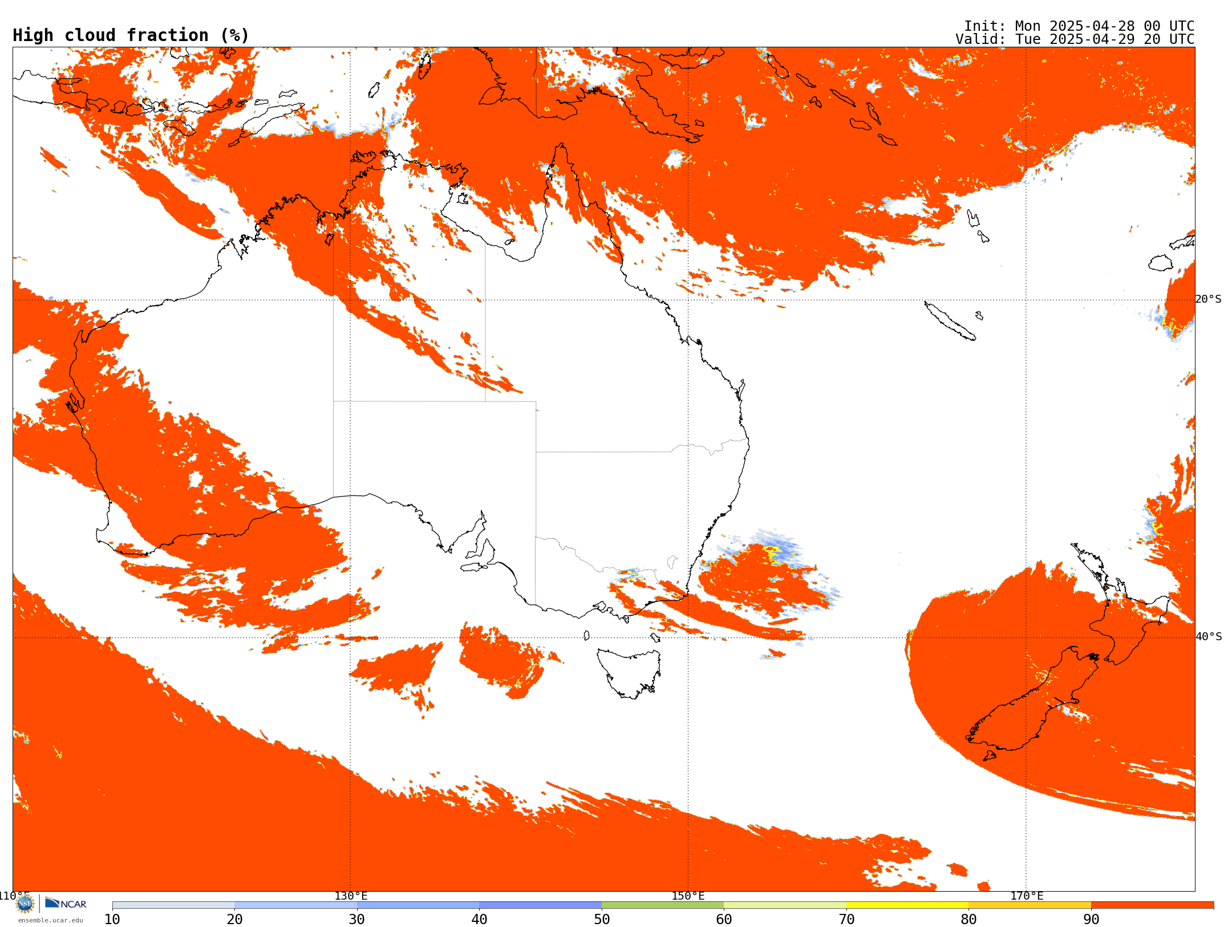The height and width of the screenshot is (927, 1232).
Task: Pick the 10–20 pale gray colorbar segment
Action: tap(173, 905)
